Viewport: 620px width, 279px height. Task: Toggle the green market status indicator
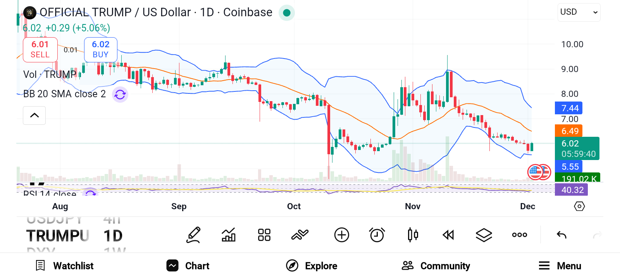287,13
